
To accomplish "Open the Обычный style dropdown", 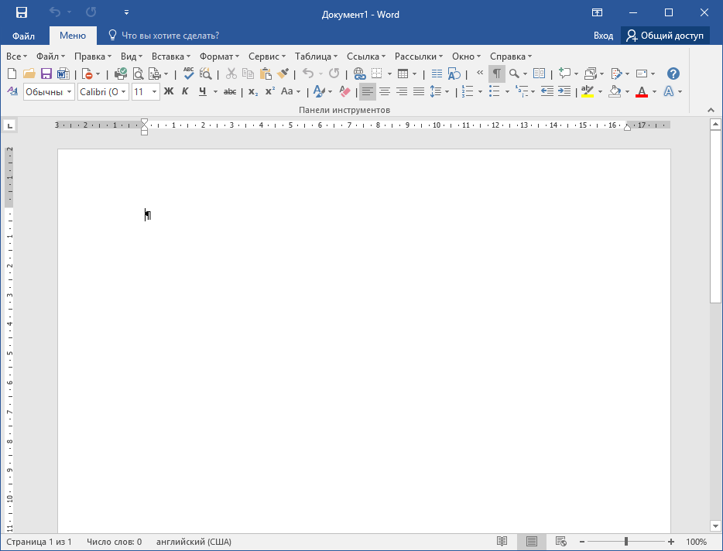I will point(69,92).
